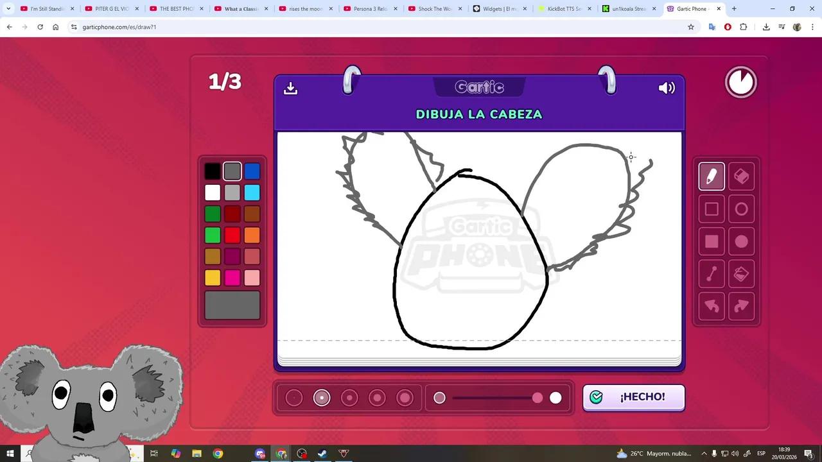Switch to the un1koala Stream tab
Screen dimensions: 822x462
pyautogui.click(x=626, y=8)
